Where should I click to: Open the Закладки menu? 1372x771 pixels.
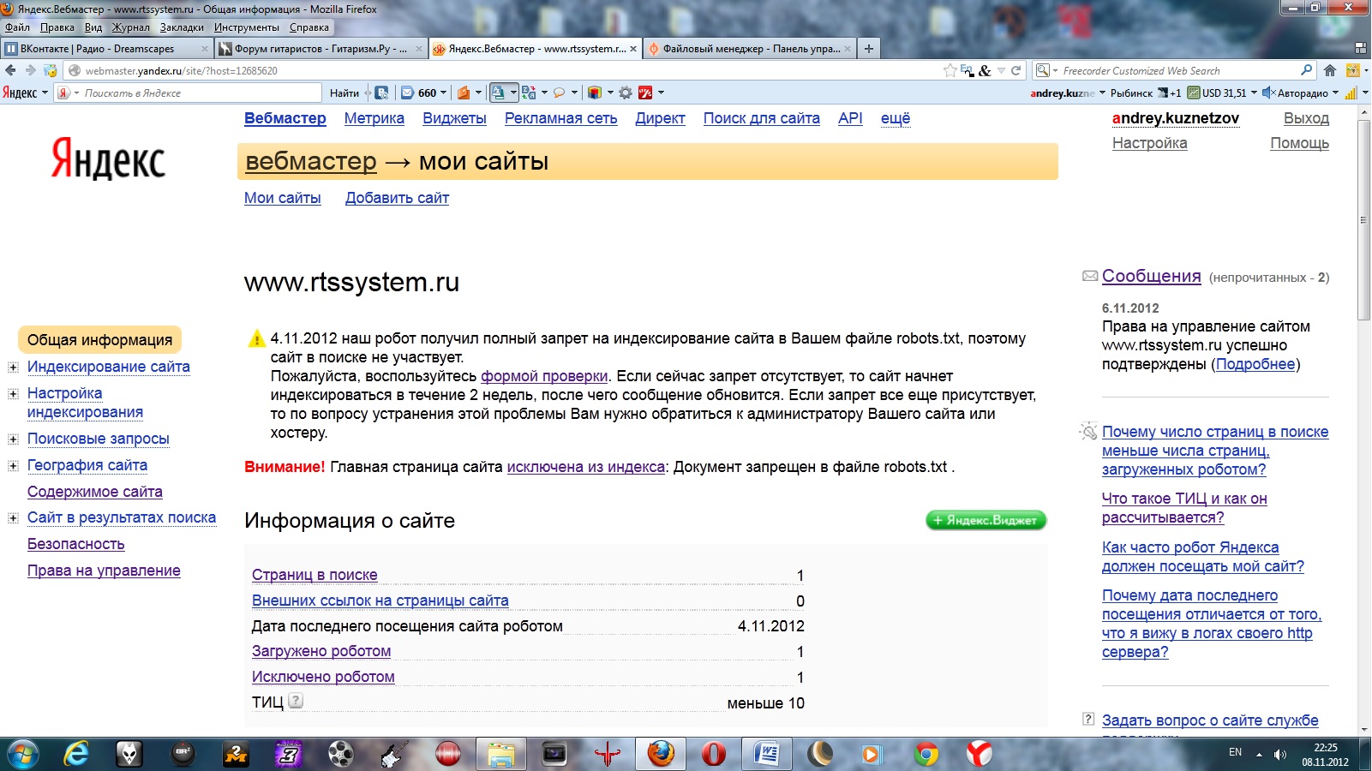(x=182, y=27)
